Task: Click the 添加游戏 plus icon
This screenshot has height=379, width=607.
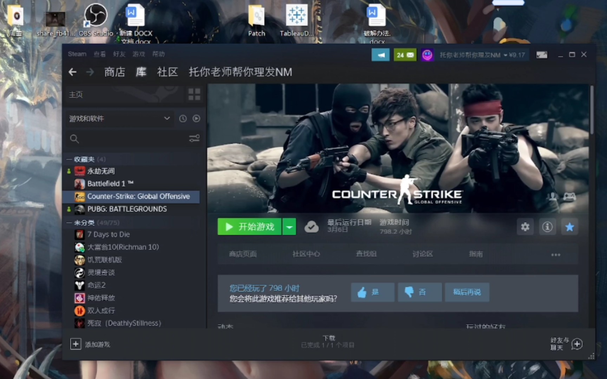Action: (x=76, y=344)
